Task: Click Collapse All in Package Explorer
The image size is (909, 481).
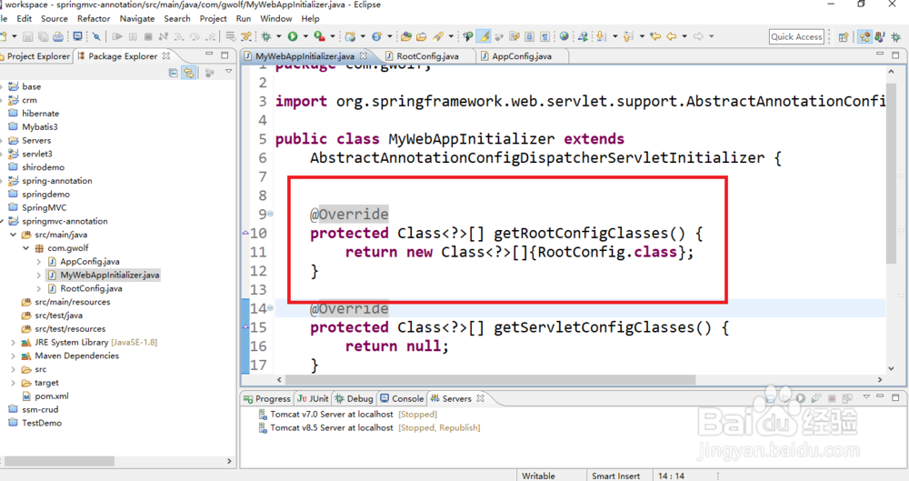Action: click(x=173, y=73)
